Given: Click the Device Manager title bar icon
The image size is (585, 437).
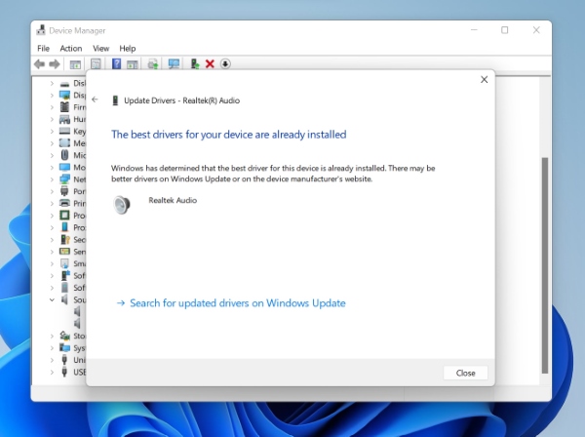Looking at the screenshot, I should coord(41,30).
